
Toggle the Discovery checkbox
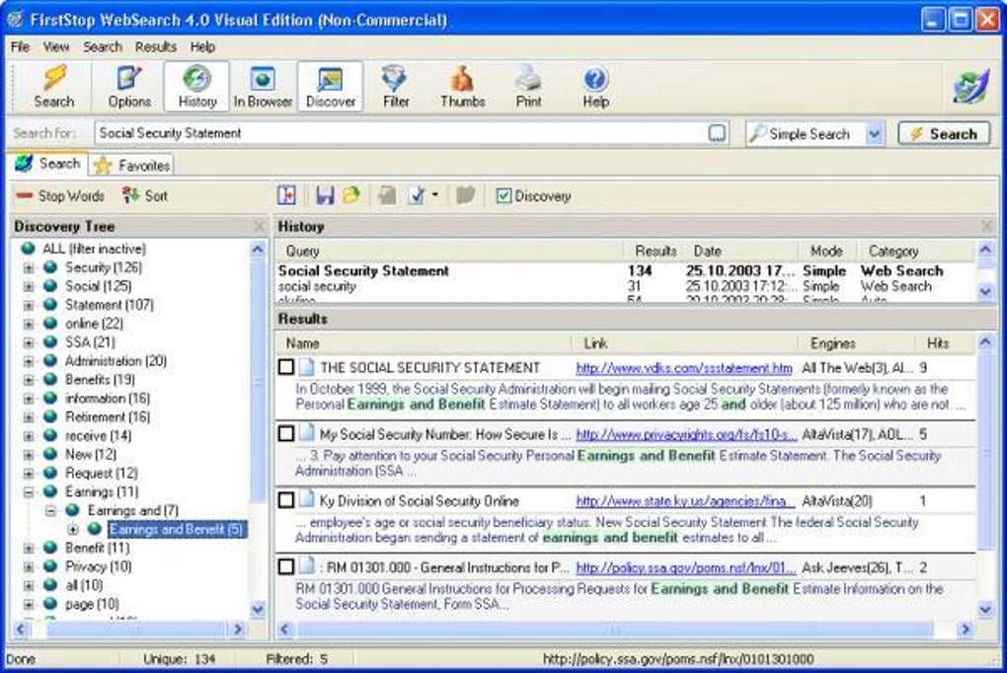click(504, 195)
